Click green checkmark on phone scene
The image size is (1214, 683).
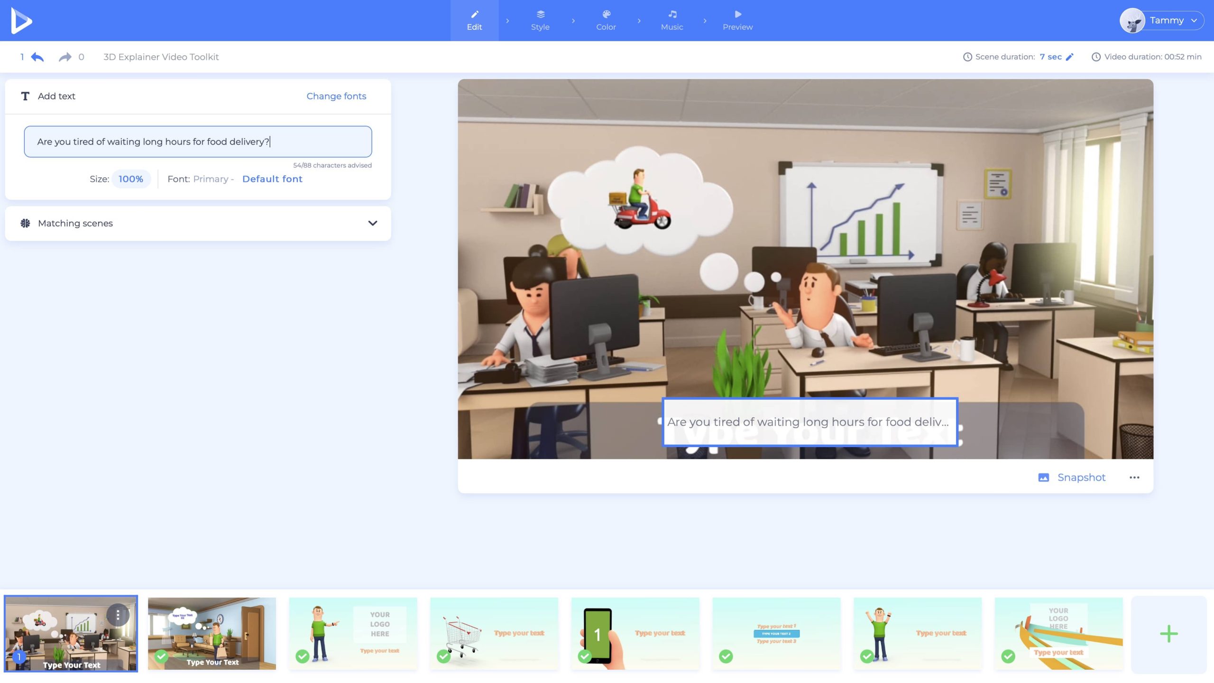point(584,656)
